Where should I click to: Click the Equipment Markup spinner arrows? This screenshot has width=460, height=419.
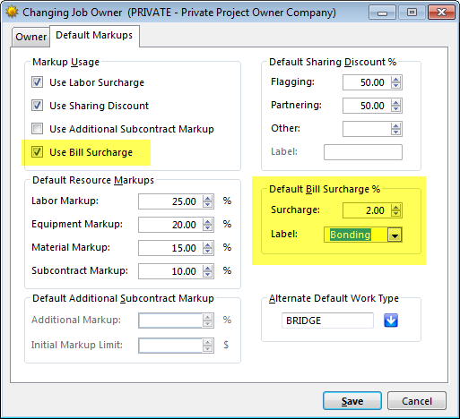click(x=207, y=225)
